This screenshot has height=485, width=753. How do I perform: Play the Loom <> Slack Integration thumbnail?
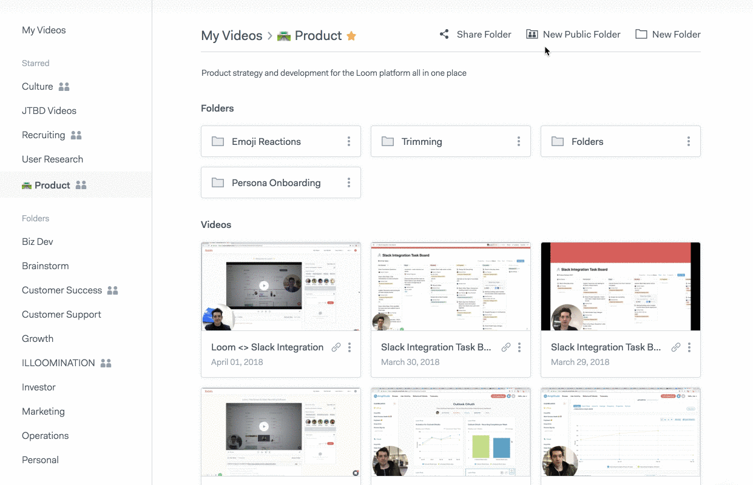tap(281, 286)
